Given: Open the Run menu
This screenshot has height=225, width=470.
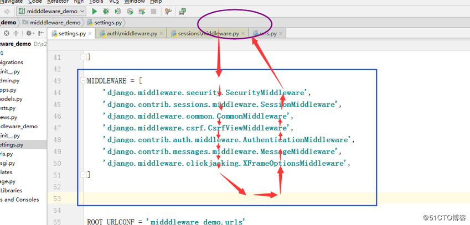Looking at the screenshot, I should click(x=79, y=2).
